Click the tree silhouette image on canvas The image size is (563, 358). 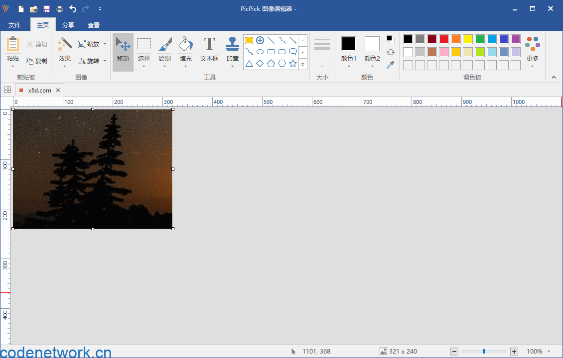[93, 169]
